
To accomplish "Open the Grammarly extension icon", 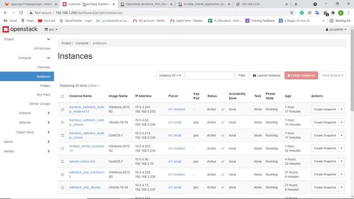I will [301, 13].
